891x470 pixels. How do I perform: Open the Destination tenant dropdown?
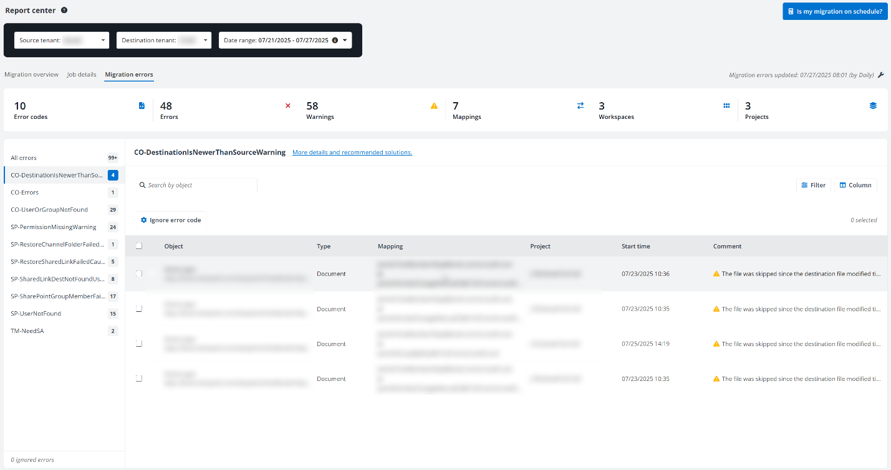(204, 39)
